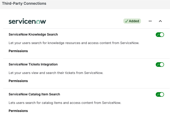Disable ServiceNow Knowledge Search toggle
Viewport: 170px width, 115px height.
160,35
